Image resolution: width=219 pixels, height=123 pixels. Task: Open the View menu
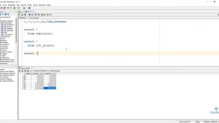click(5, 5)
